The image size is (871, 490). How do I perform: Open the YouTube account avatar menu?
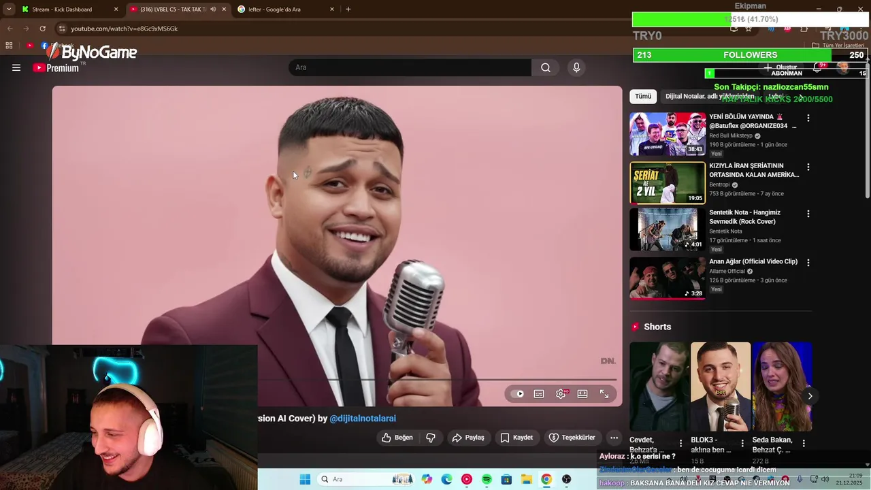point(843,67)
